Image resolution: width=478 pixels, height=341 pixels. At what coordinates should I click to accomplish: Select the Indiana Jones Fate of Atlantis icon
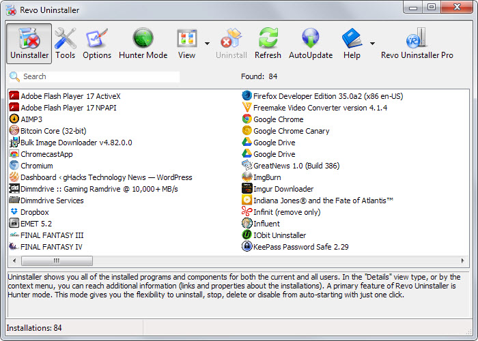point(247,200)
